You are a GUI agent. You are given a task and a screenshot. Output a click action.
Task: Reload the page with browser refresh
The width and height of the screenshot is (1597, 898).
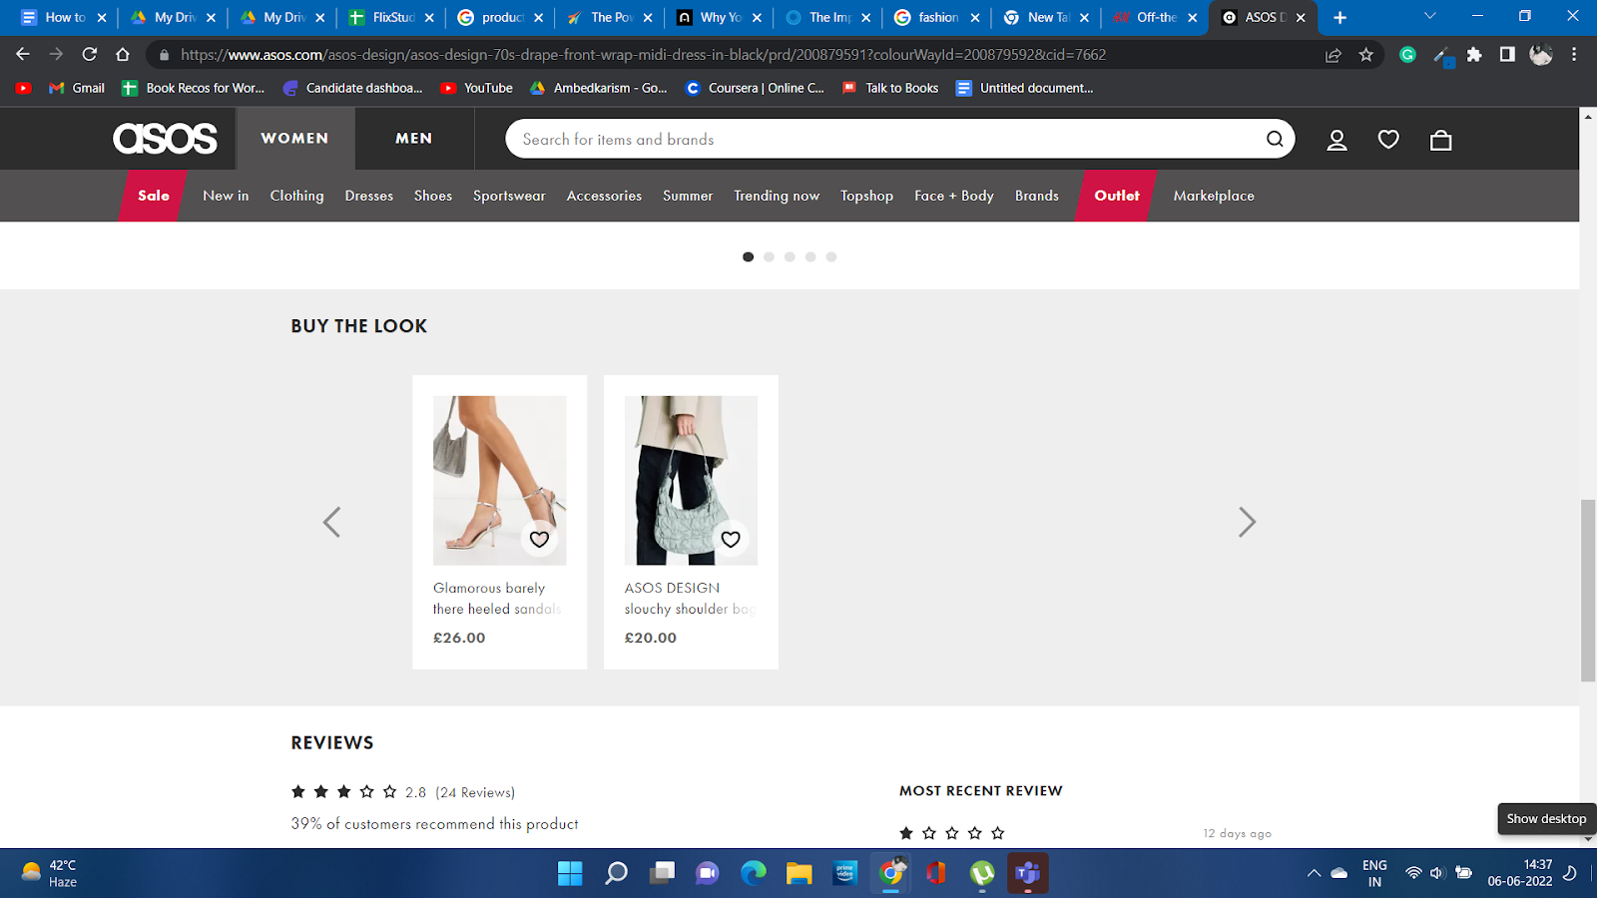click(x=90, y=55)
